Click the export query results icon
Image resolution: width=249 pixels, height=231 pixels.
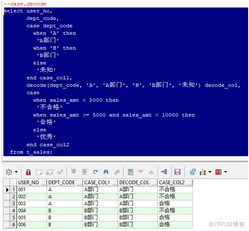point(193,172)
